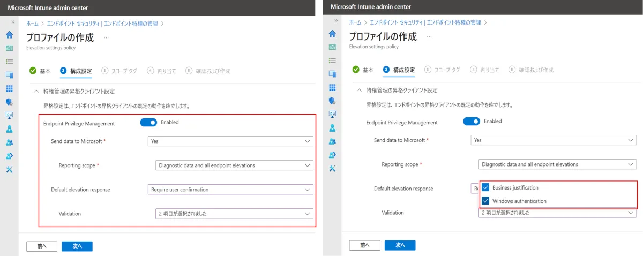Close the Validation dropdown in right window
The height and width of the screenshot is (256, 643).
(557, 213)
